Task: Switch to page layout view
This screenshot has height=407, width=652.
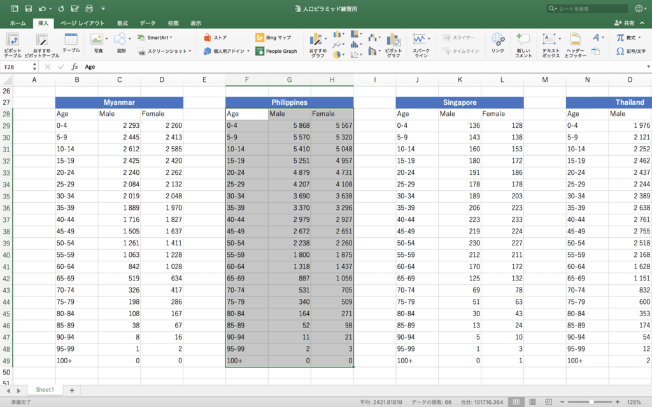Action: (533, 402)
